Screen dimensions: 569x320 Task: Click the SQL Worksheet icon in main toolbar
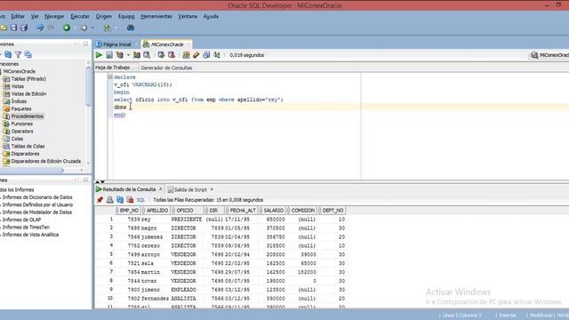(107, 28)
